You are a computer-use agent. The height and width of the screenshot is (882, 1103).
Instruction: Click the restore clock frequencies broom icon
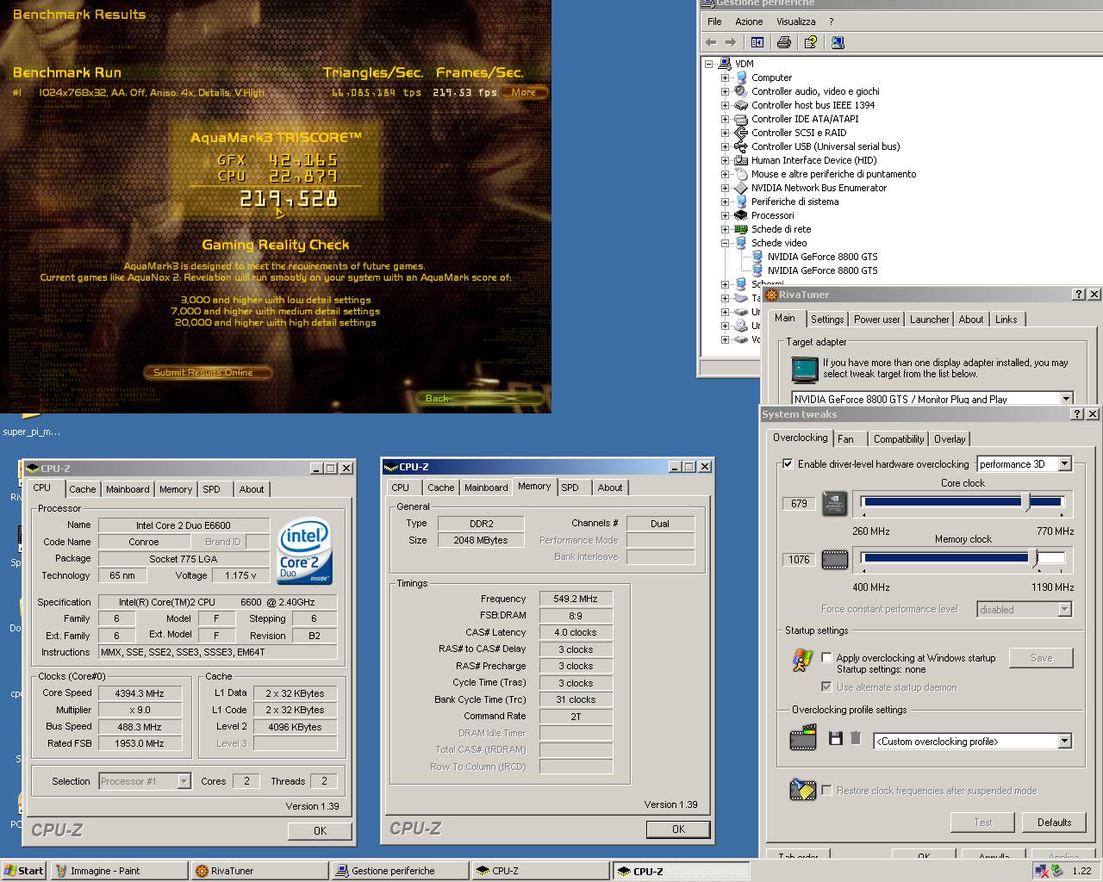pyautogui.click(x=802, y=790)
